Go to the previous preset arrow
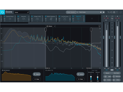123x92 pixels. [x=101, y=12]
